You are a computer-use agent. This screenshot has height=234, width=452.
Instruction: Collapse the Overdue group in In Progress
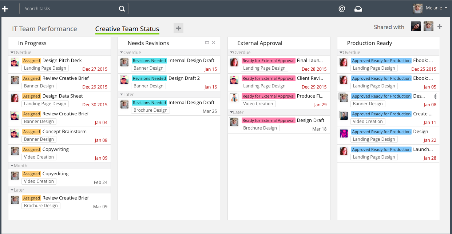click(12, 53)
